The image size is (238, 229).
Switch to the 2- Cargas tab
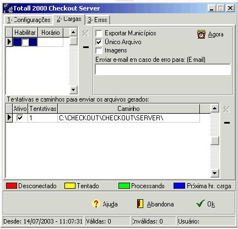69,19
